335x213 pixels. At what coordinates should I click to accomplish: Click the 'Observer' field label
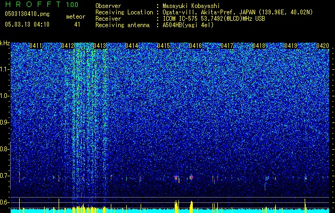point(108,6)
